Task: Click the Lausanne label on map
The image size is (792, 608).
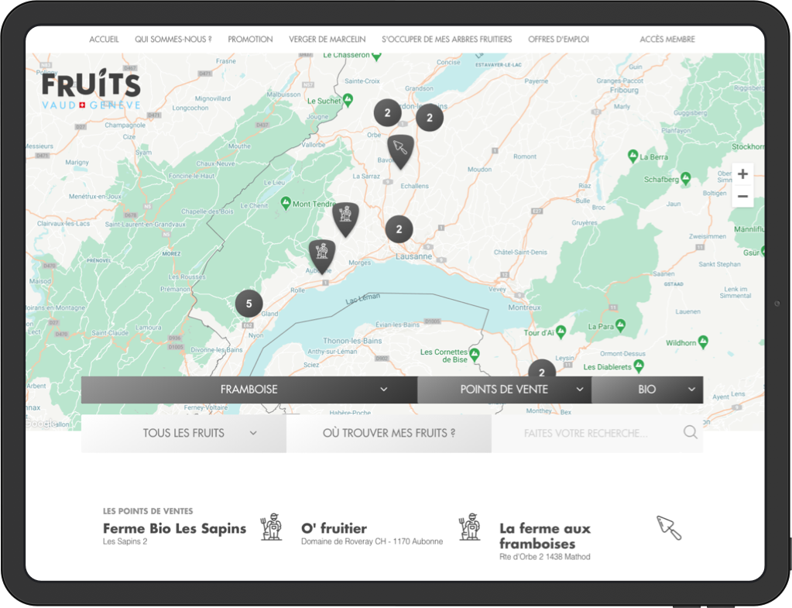Action: [413, 256]
